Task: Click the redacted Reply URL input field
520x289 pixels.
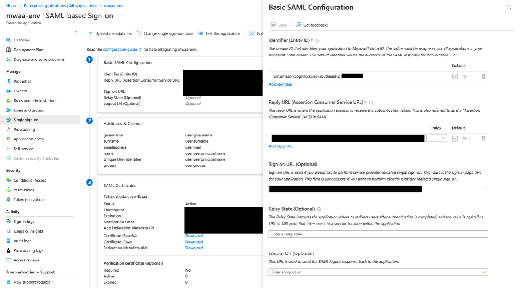Action: point(348,138)
